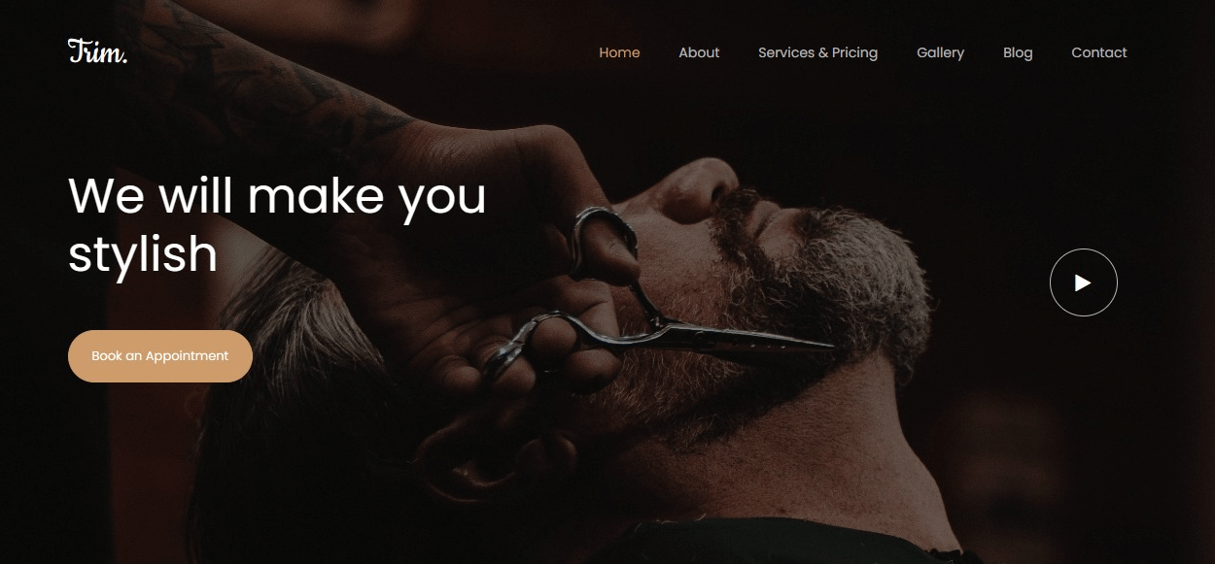The image size is (1215, 564).
Task: Click Book an Appointment button
Action: 160,356
